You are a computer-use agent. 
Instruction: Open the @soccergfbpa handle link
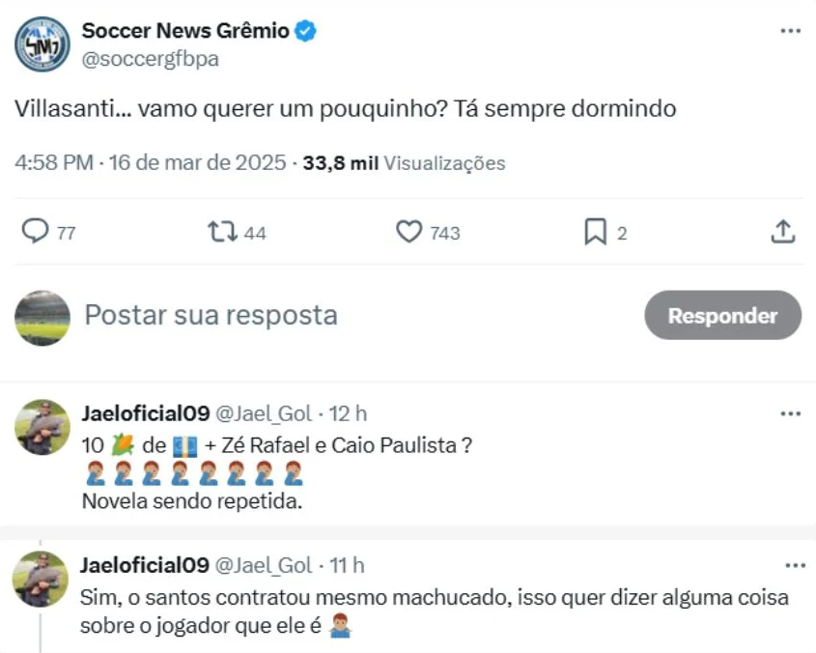click(150, 59)
